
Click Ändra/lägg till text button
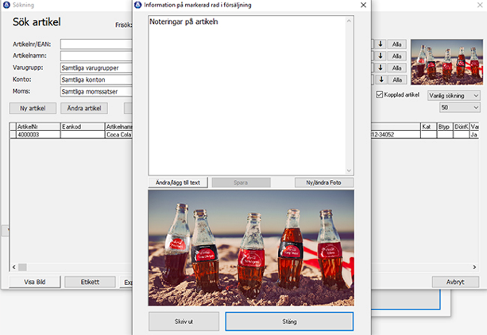(x=178, y=183)
